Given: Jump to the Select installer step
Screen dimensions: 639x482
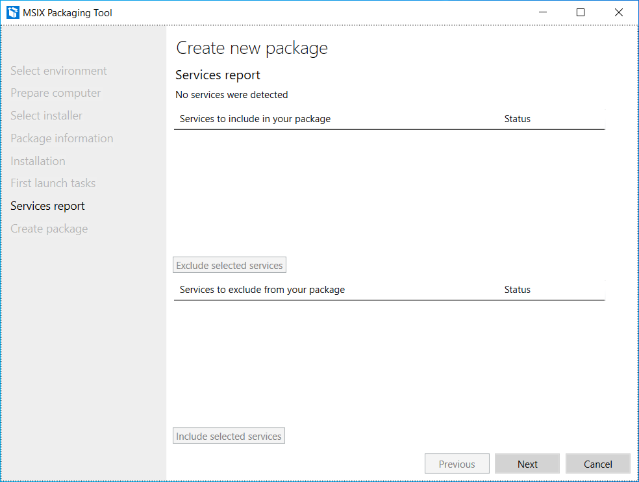Looking at the screenshot, I should click(x=46, y=116).
